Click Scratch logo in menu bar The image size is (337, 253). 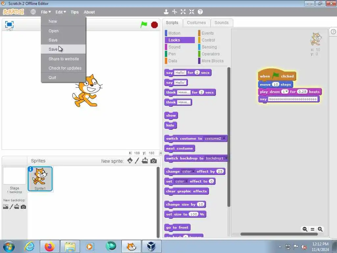[13, 12]
